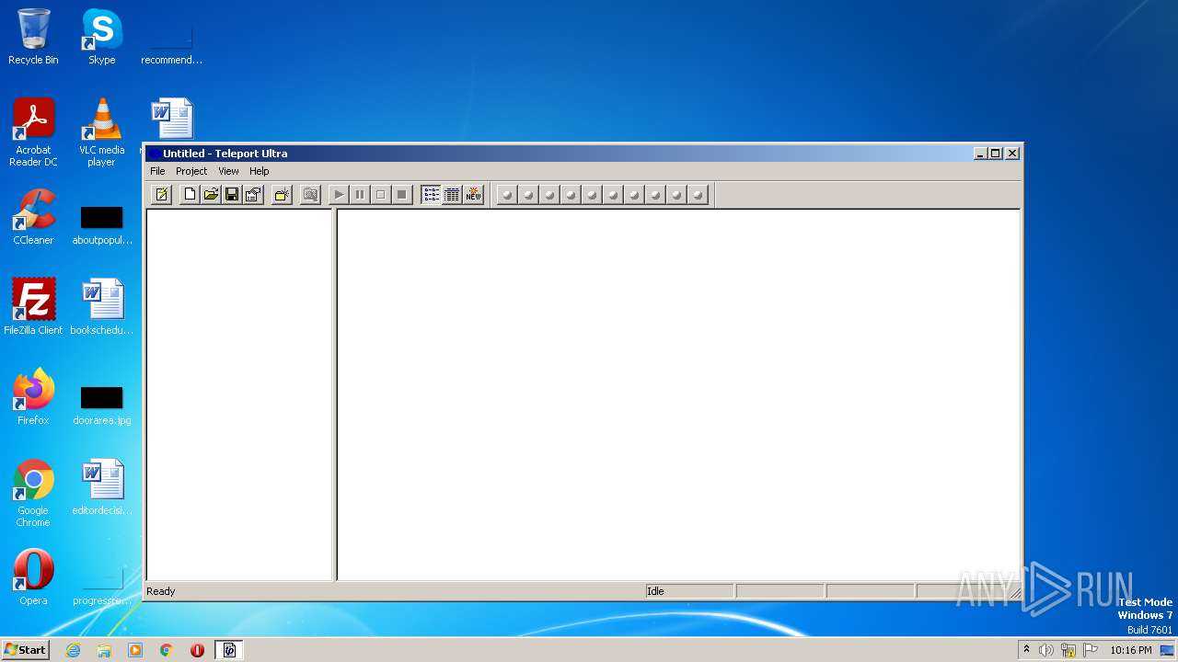Launch the New Project Wizard toolbar icon
The width and height of the screenshot is (1178, 662).
tap(162, 194)
